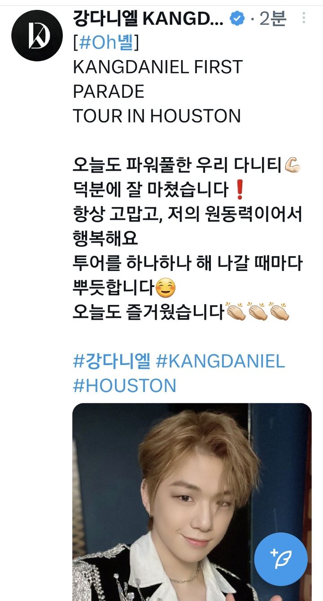323x601 pixels.
Task: Open the three-dot more options menu
Action: (304, 18)
